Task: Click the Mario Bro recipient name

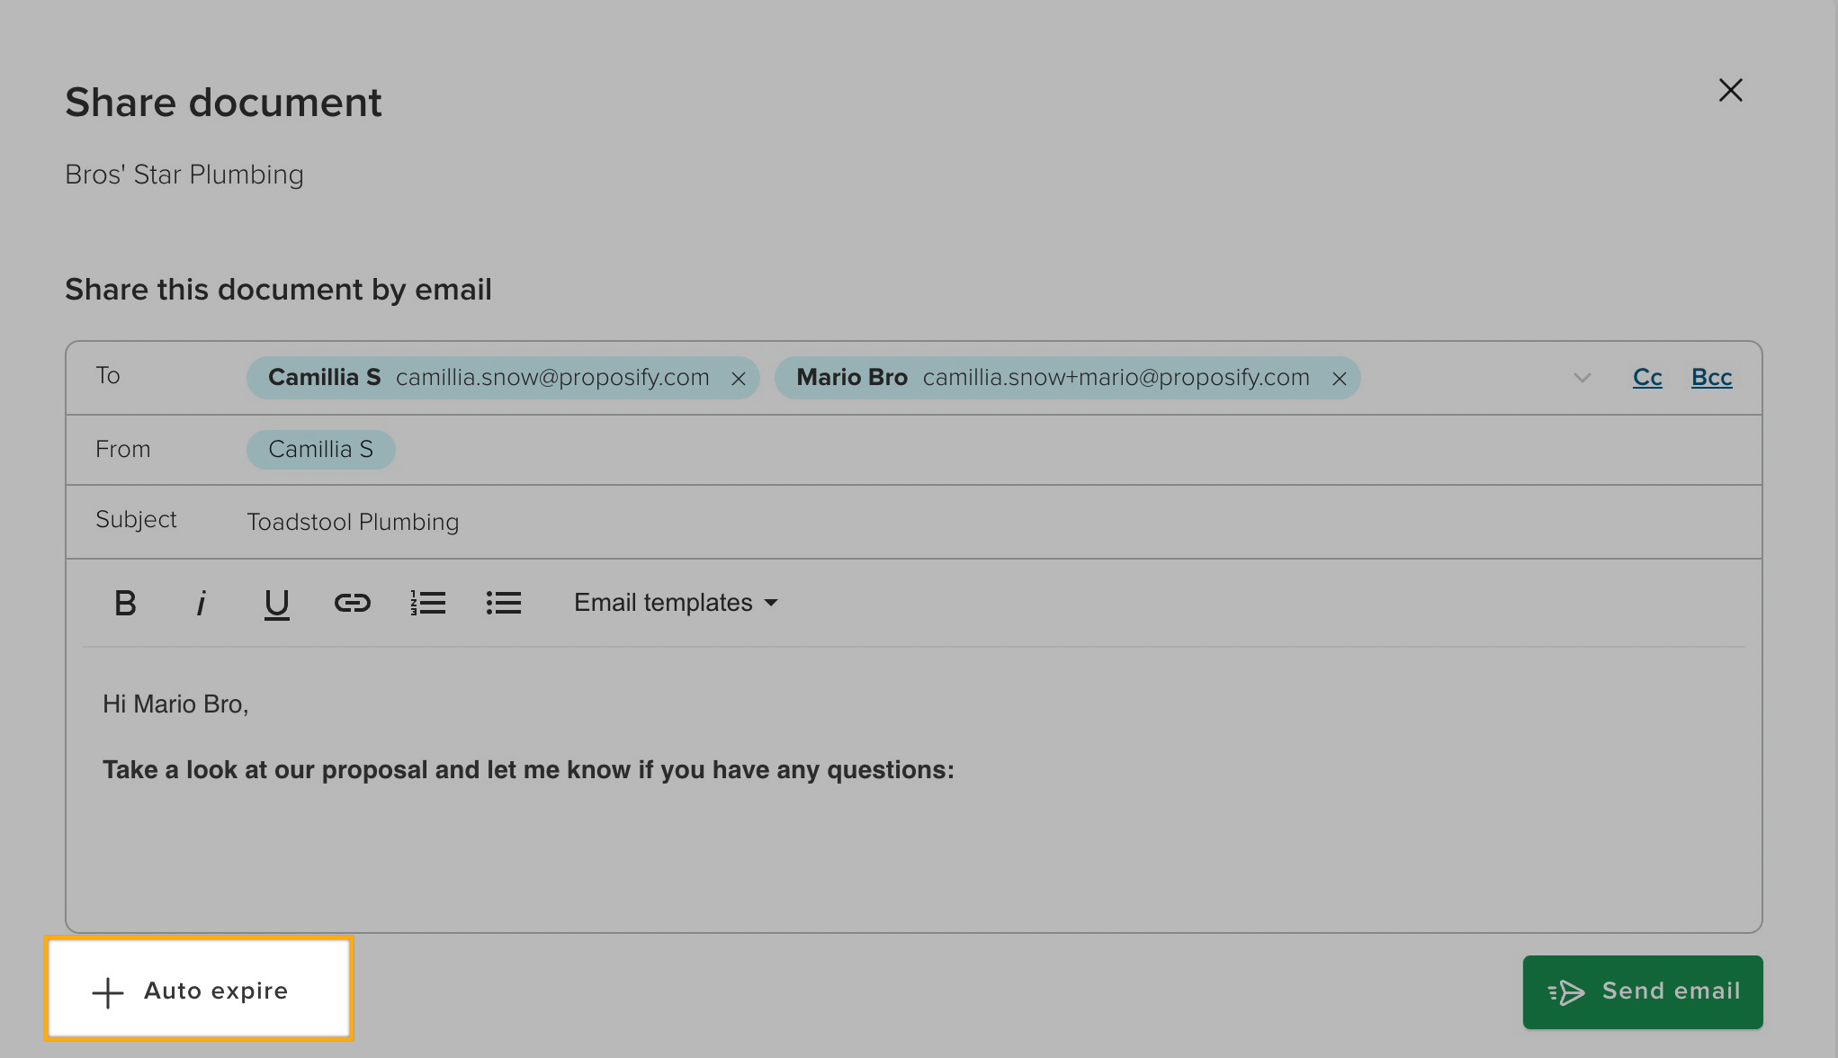Action: click(x=851, y=377)
